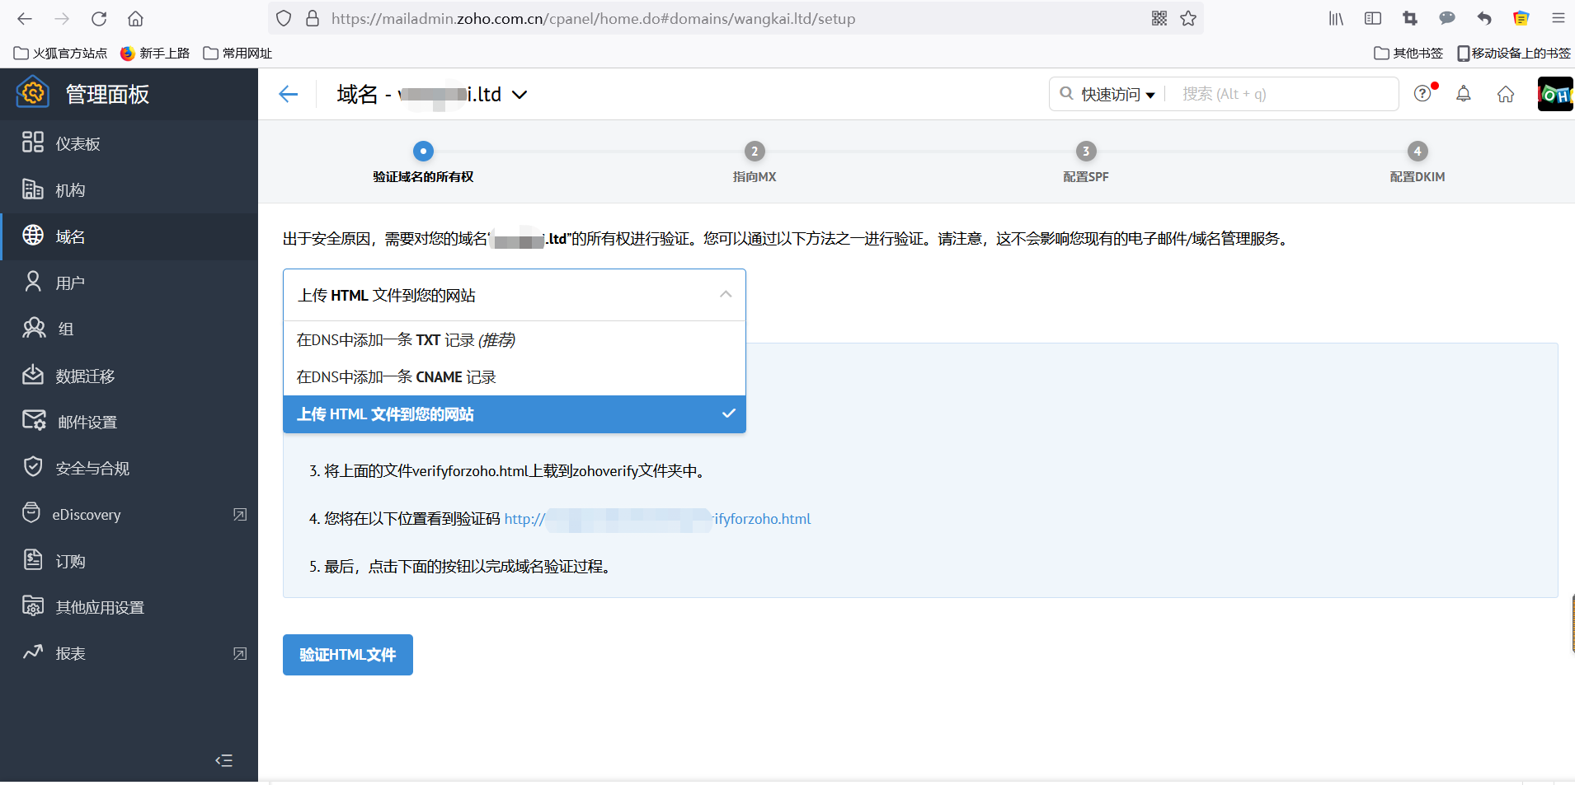
Task: Open the browser hamburger menu
Action: coord(1559,18)
